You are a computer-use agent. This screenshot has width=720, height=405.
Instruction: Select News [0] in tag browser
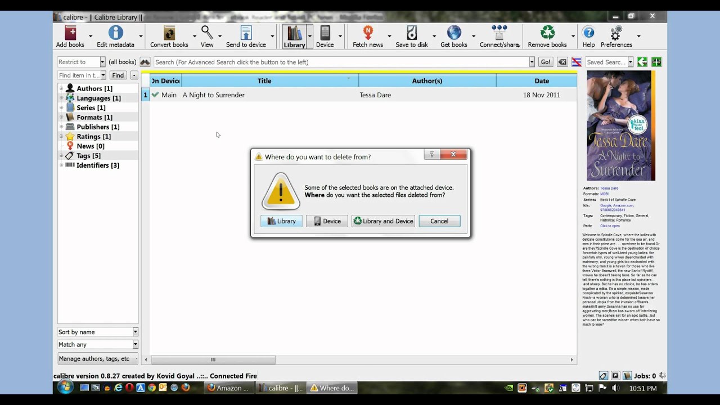click(x=91, y=146)
